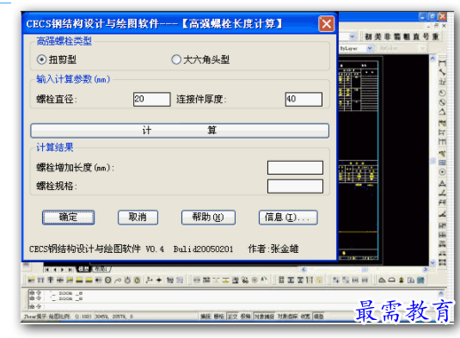Image resolution: width=460 pixels, height=338 pixels.
Task: Open the 信息(I)... info button
Action: pos(288,218)
